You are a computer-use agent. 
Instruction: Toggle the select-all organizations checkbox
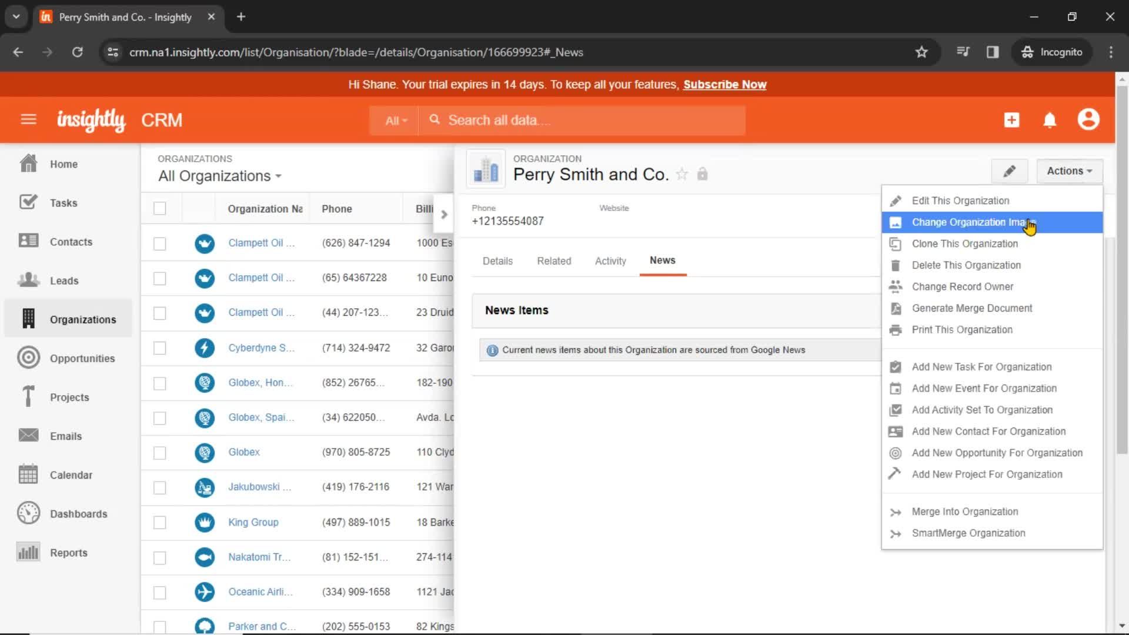[159, 208]
